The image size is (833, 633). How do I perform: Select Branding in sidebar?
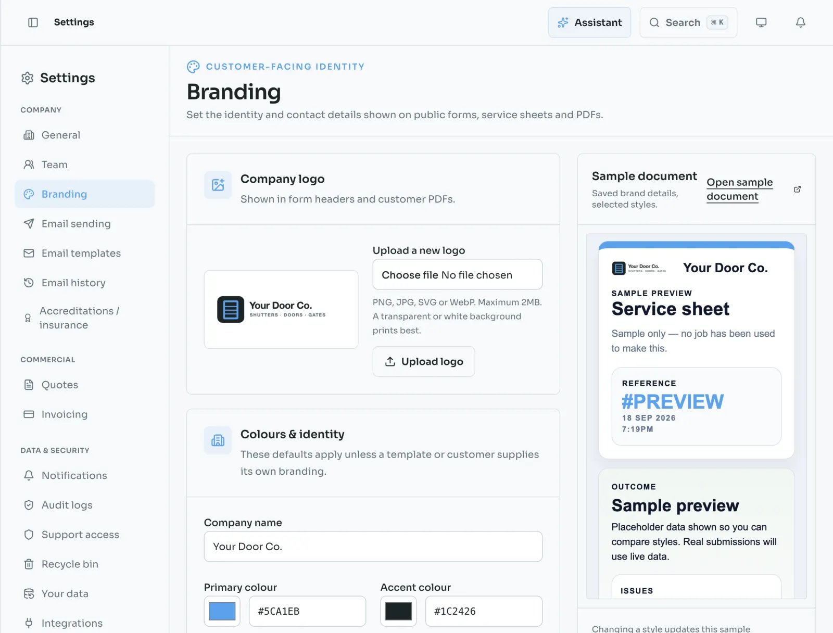click(85, 194)
